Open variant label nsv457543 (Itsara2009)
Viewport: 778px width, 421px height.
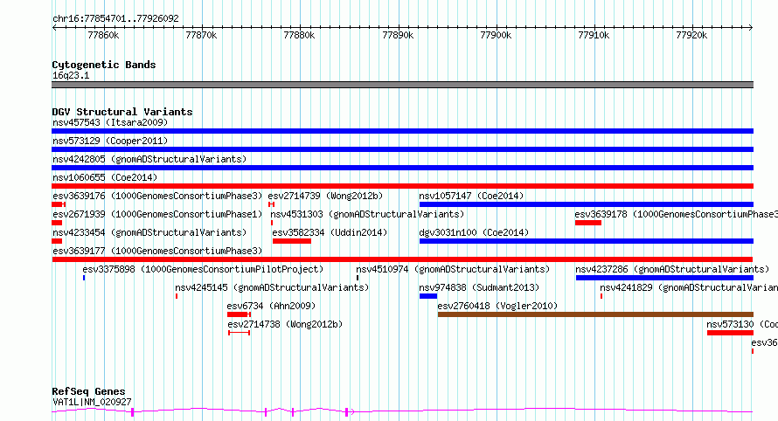[110, 122]
